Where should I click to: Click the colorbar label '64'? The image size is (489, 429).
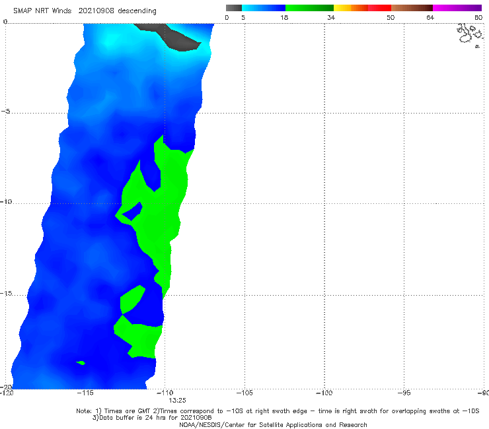pyautogui.click(x=430, y=18)
